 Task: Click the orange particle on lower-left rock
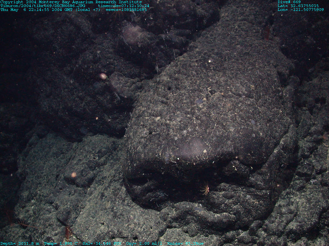(74, 175)
